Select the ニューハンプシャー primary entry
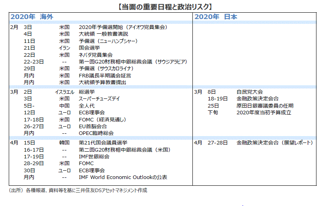Viewport: 326px width, 206px height. coord(108,41)
